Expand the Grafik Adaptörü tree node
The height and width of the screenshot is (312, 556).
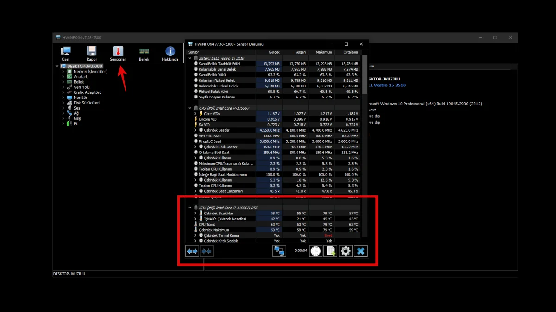pos(63,92)
